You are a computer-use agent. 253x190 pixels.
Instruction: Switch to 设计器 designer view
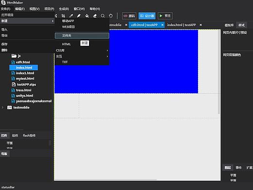point(147,16)
